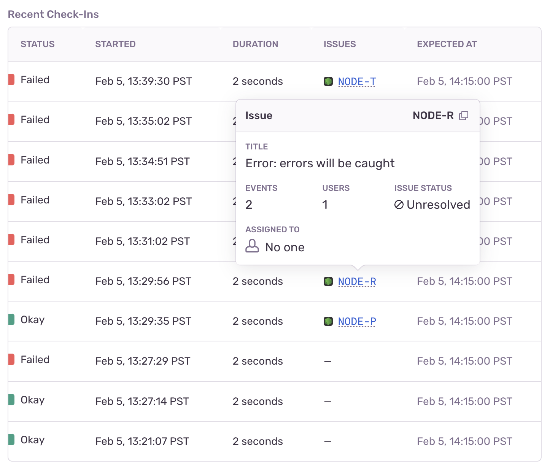Click the Feb 5, 13:27:29 PST start time
550x473 pixels.
[143, 361]
